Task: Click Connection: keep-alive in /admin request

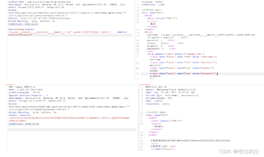Action: click(x=24, y=124)
